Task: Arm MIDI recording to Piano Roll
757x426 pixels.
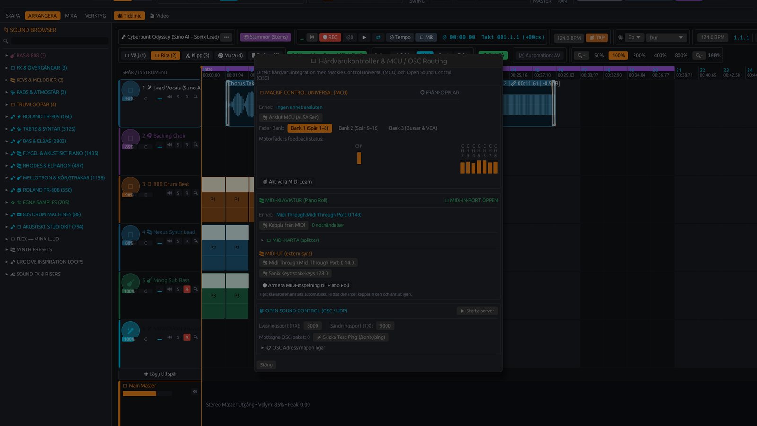Action: pos(306,285)
